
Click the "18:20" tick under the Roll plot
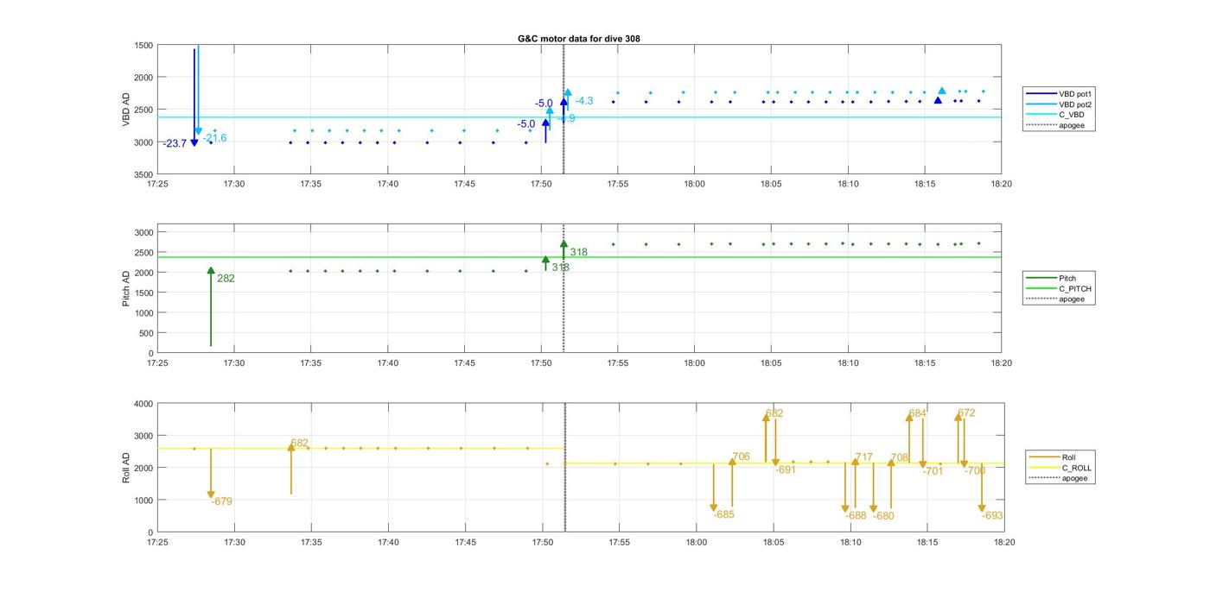[1003, 542]
